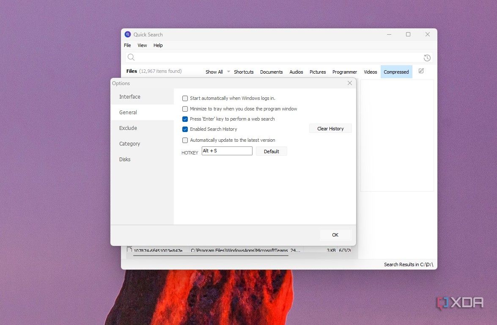Click the Quick Search app logo
The width and height of the screenshot is (497, 325).
[x=128, y=35]
